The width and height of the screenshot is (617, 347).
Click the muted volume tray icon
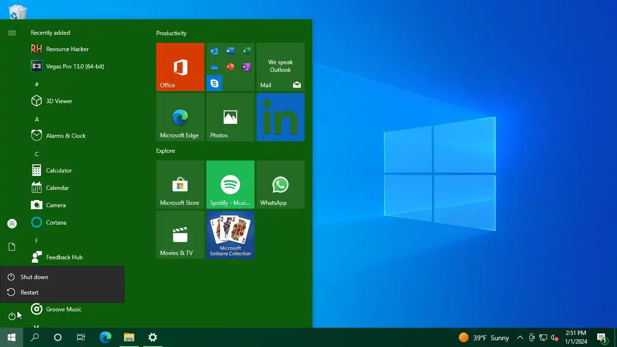(555, 337)
